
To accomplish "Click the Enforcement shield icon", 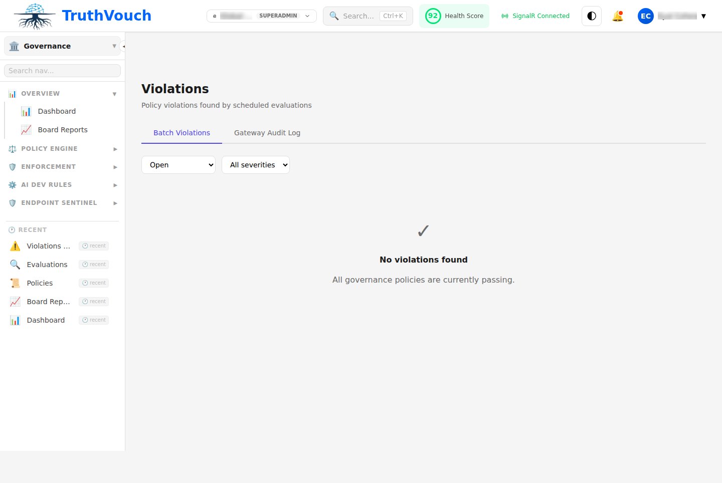I will (12, 166).
